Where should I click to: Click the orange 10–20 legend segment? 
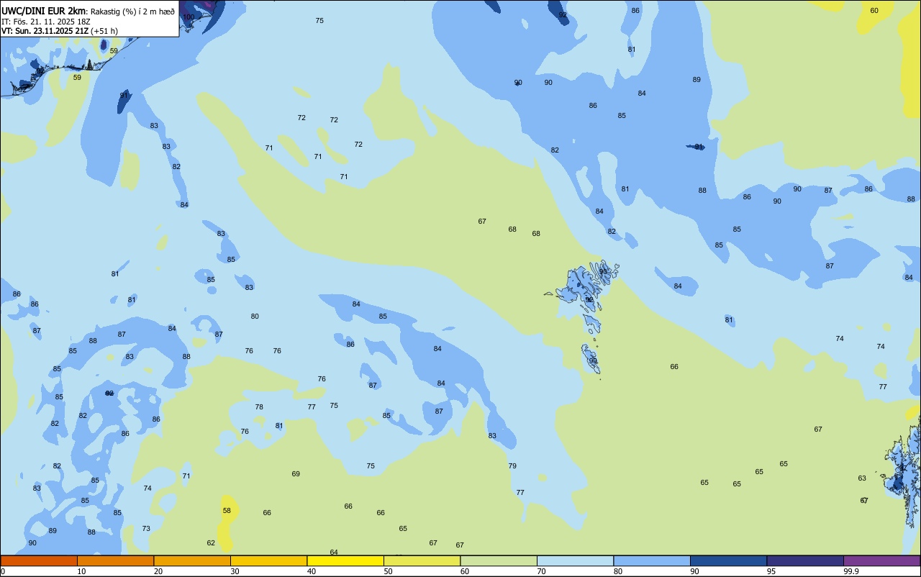click(115, 560)
